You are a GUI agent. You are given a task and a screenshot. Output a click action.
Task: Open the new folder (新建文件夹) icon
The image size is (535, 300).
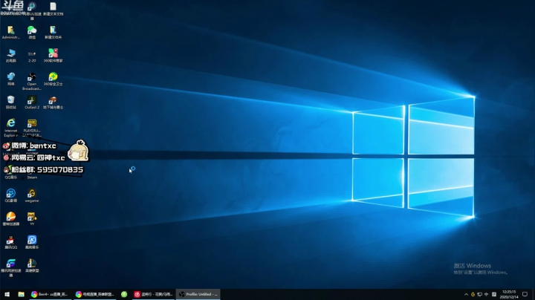(x=53, y=33)
